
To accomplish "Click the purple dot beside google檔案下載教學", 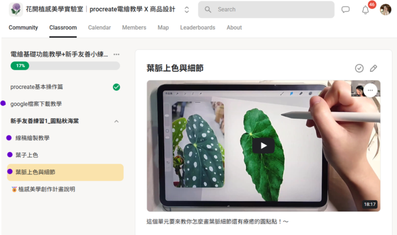I will pos(3,103).
